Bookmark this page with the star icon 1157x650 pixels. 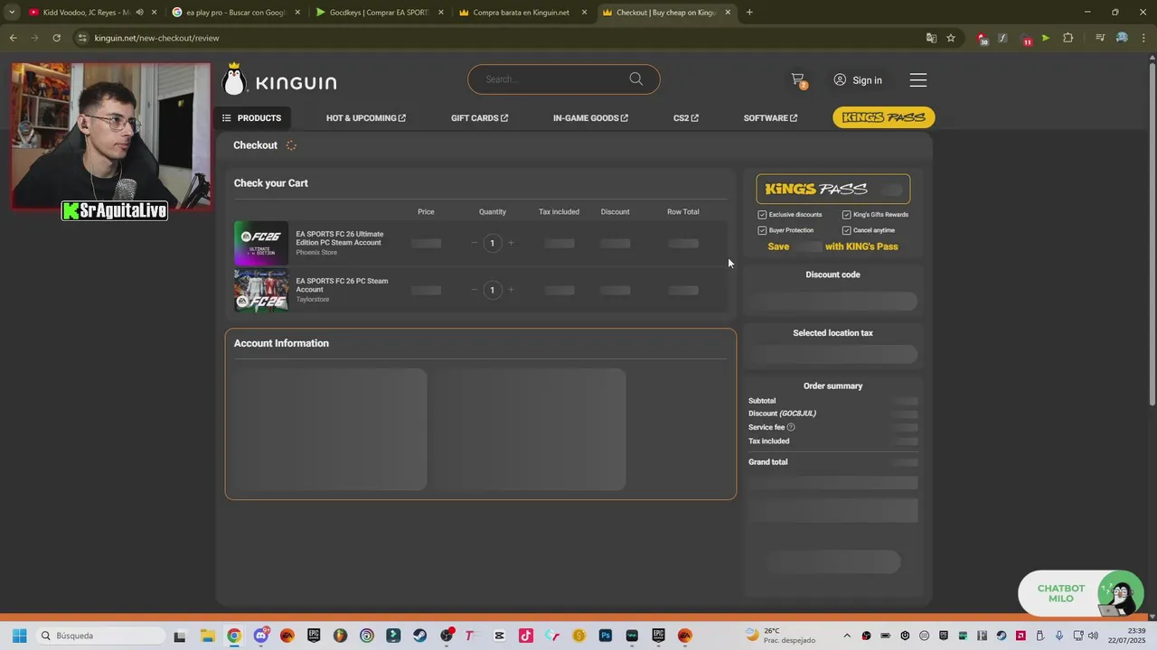point(951,38)
